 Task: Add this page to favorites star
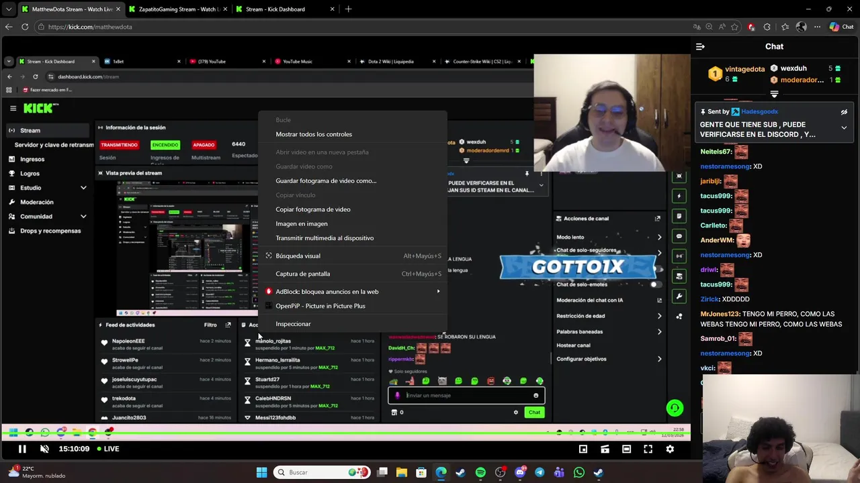[x=734, y=27]
